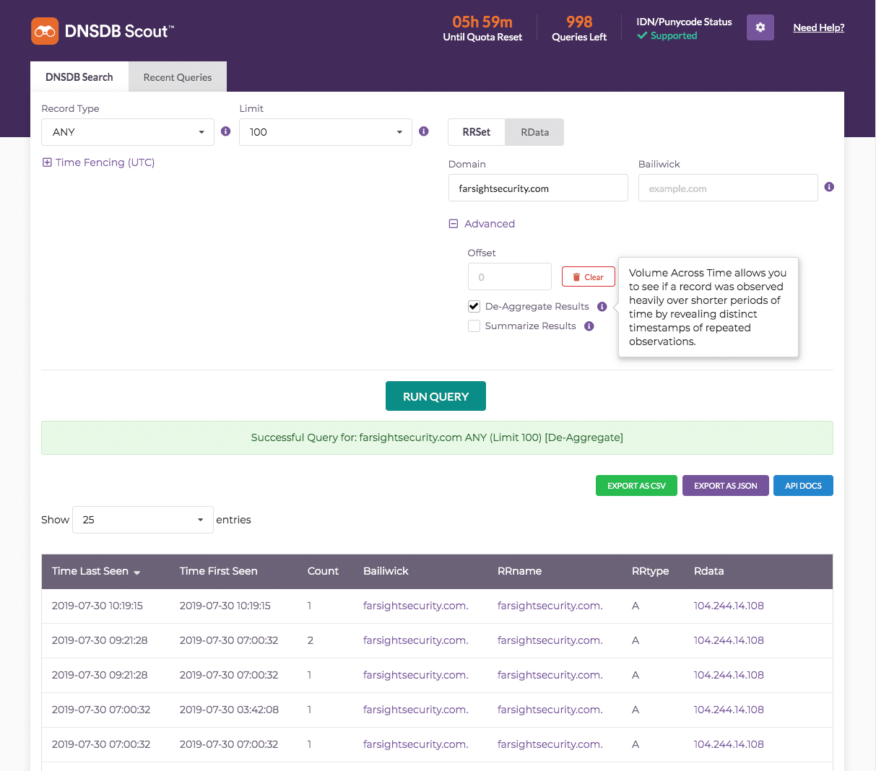Switch to RRSet search mode
The width and height of the screenshot is (876, 771).
[477, 132]
